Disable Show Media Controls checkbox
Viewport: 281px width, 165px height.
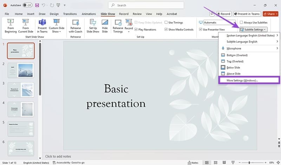[x=166, y=29]
